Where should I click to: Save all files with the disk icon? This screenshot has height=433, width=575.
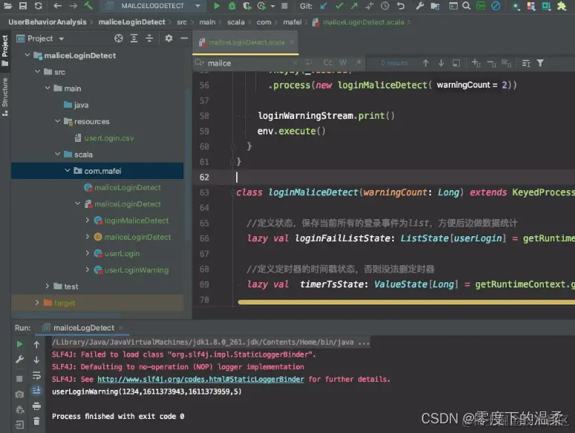[23, 5]
